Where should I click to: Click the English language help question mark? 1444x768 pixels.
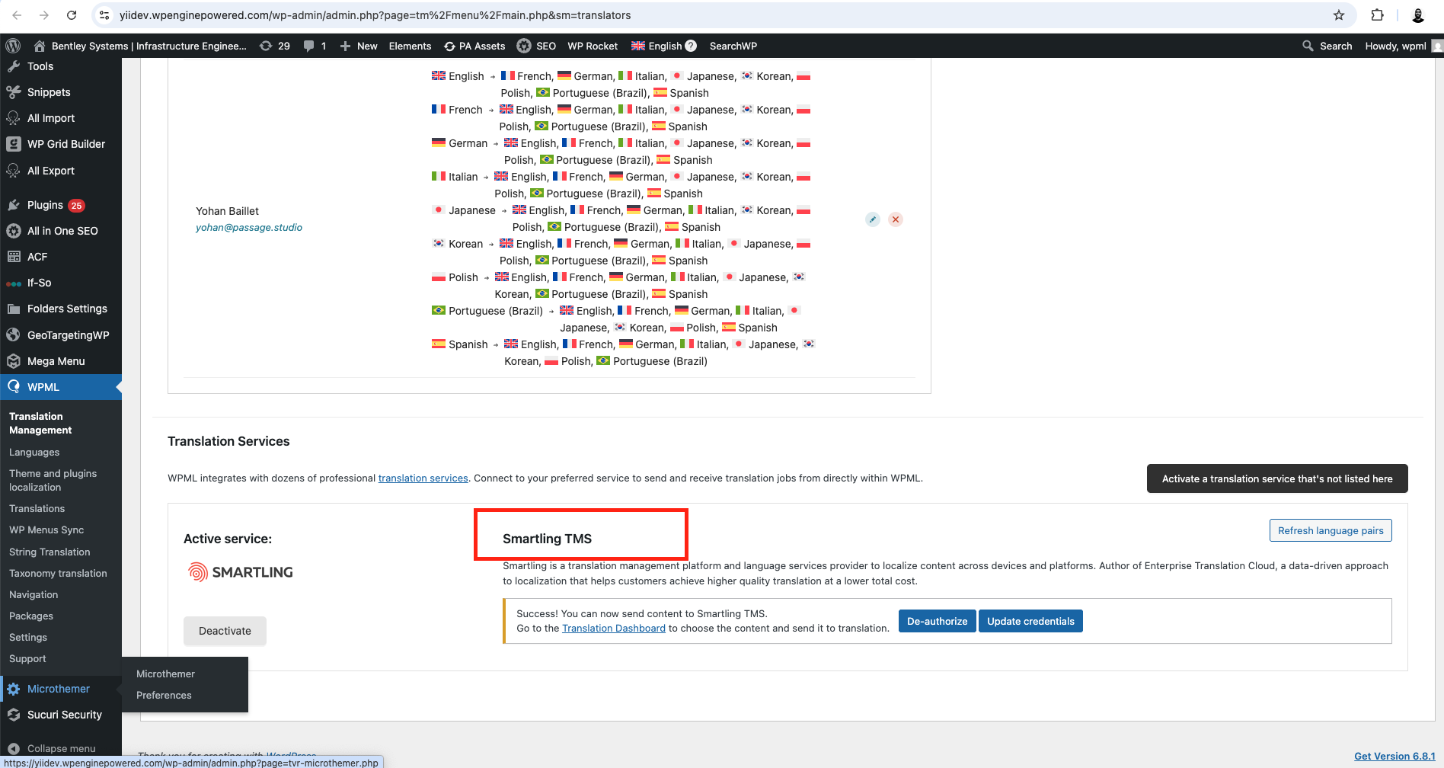691,46
